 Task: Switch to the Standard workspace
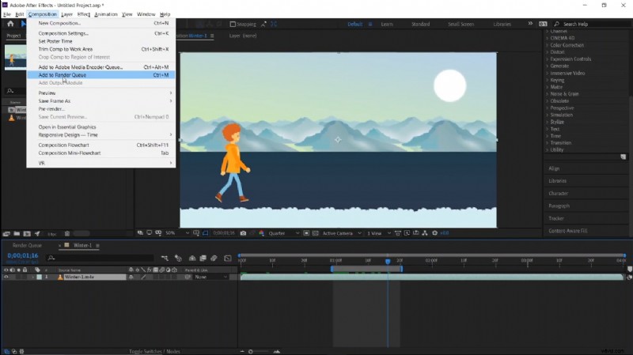[x=420, y=25]
